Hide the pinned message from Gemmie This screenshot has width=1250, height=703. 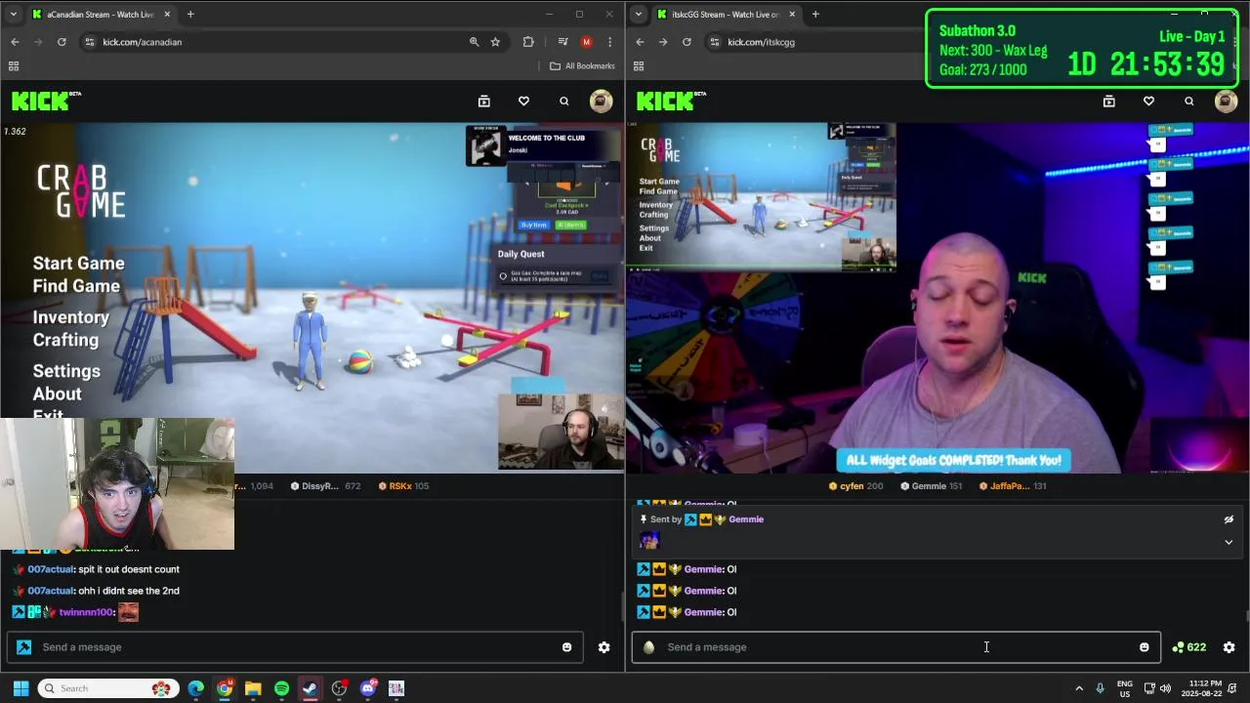tap(1229, 519)
